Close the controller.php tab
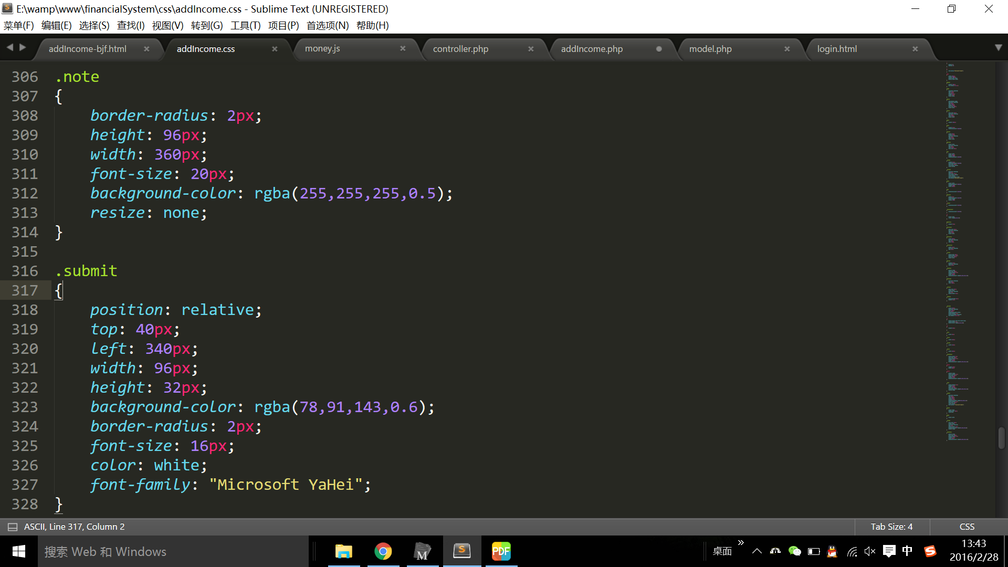Screen dimensions: 1008x567 (x=531, y=49)
